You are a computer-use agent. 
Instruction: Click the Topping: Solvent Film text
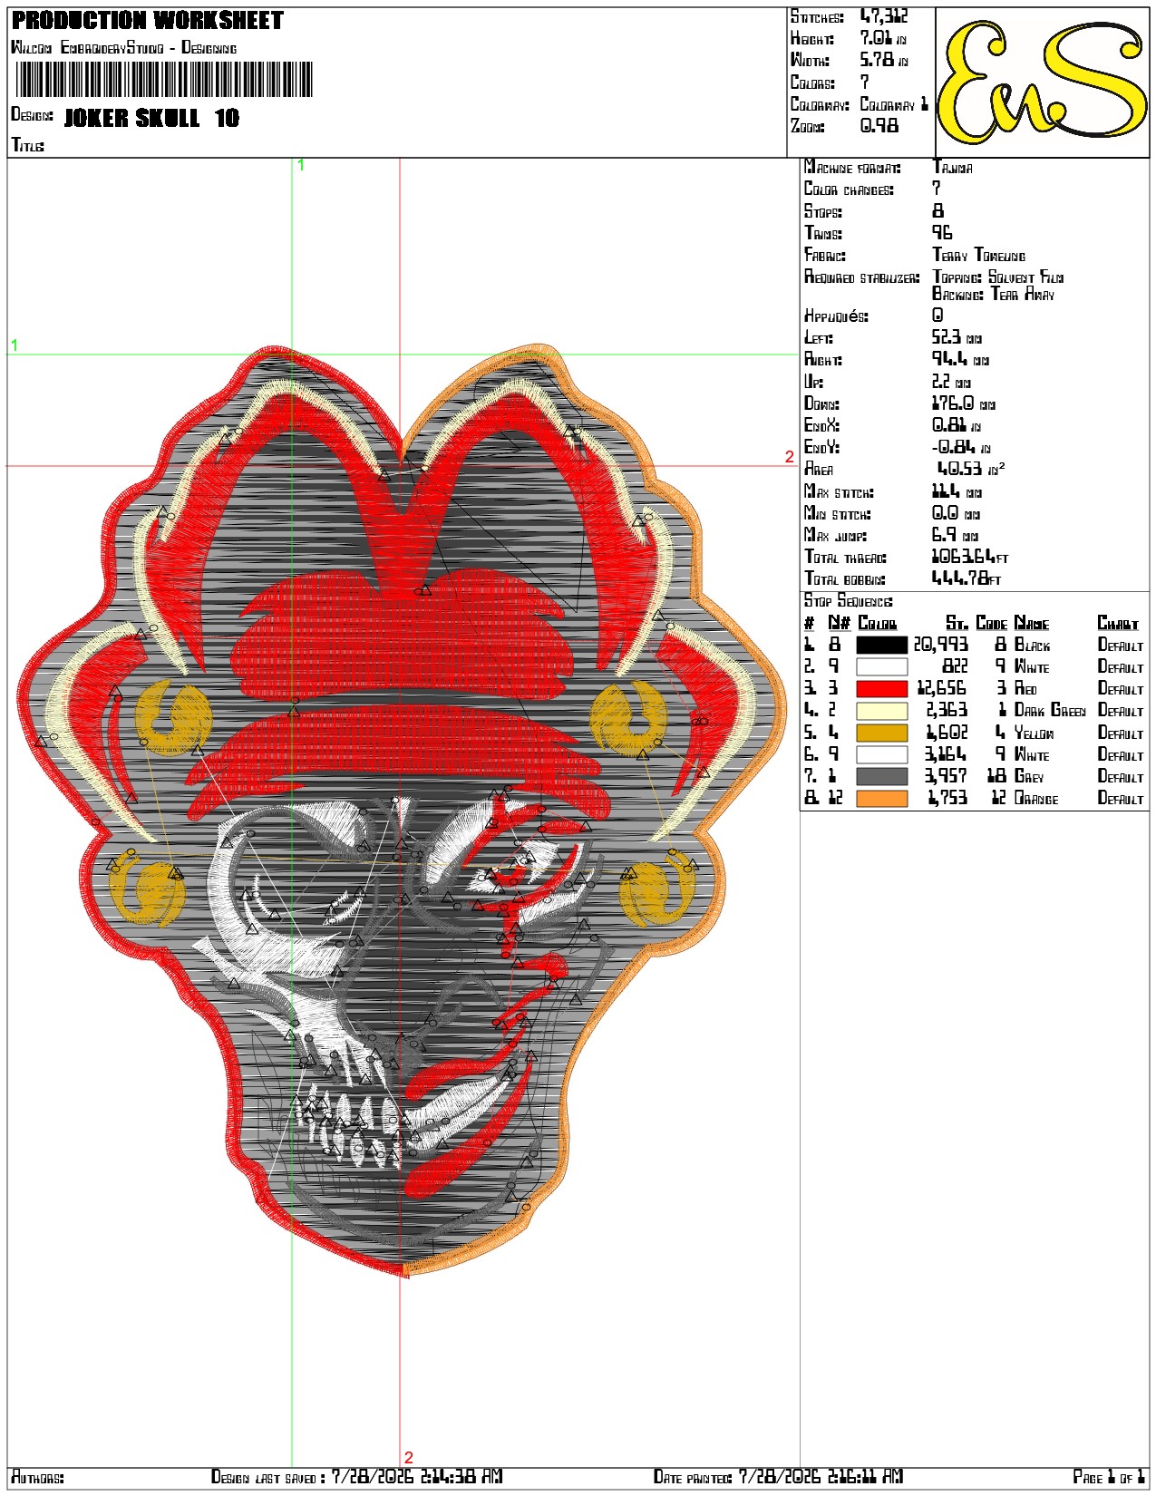pyautogui.click(x=998, y=277)
